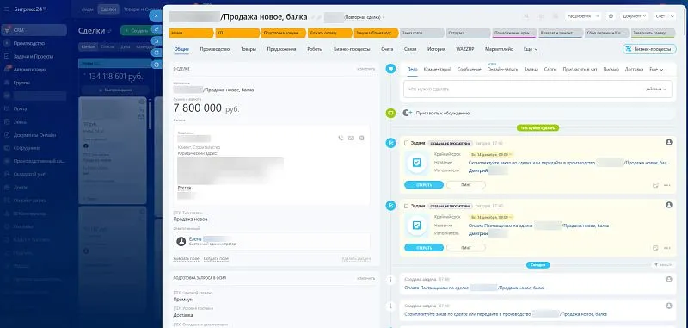
Task: Expand the Расширения dropdown
Action: tap(583, 16)
